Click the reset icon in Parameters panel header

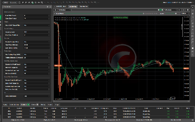[x=47, y=7]
